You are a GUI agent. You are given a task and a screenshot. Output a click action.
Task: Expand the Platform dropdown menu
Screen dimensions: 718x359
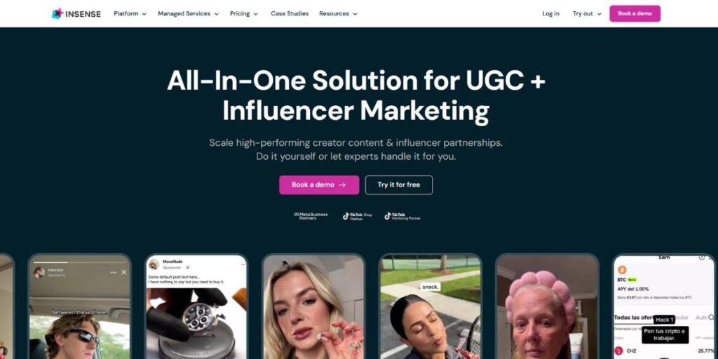(130, 14)
